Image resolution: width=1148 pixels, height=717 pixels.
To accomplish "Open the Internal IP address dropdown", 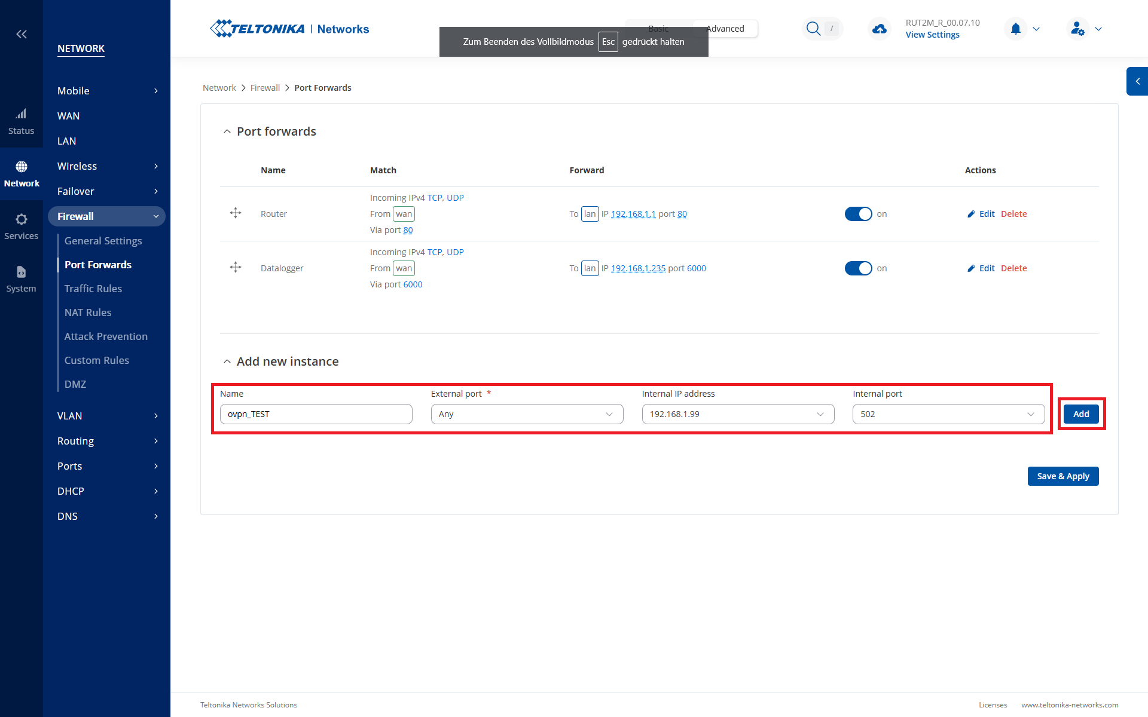I will point(737,414).
